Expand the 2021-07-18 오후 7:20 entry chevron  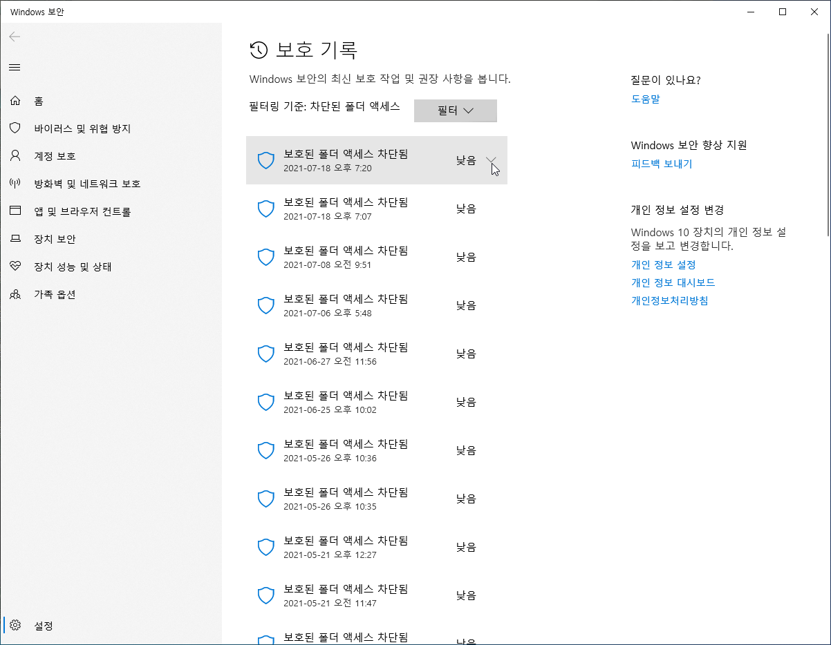(491, 160)
